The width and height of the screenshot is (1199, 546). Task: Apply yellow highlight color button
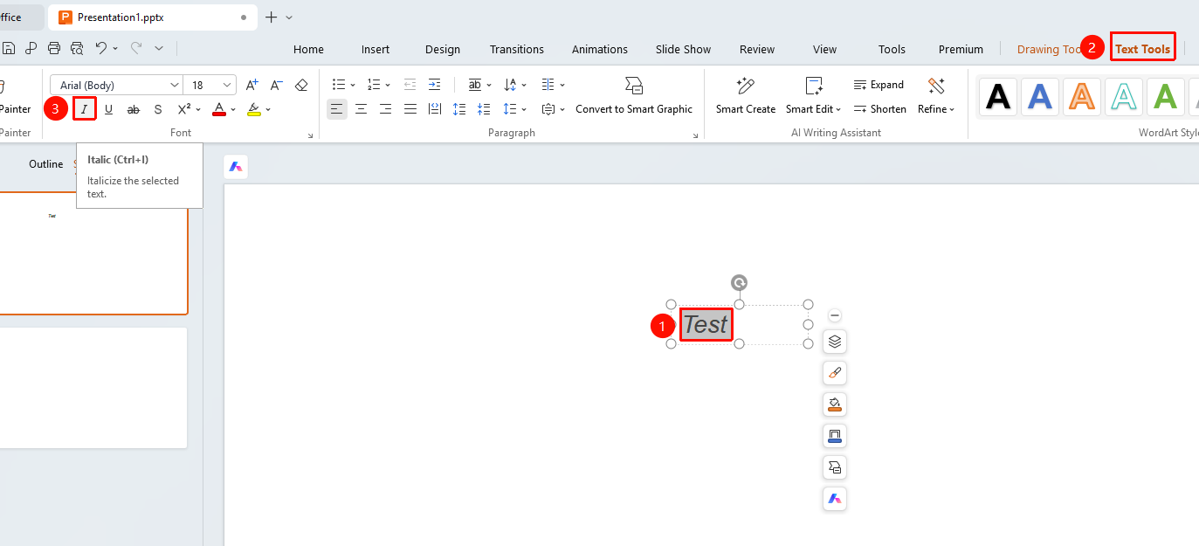254,109
